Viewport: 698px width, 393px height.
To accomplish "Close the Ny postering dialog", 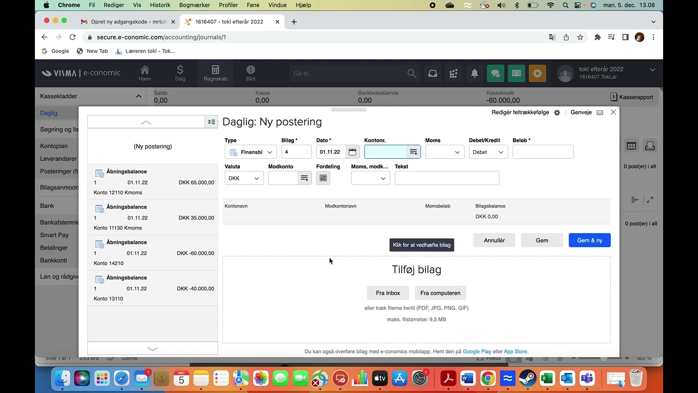I will [x=613, y=112].
